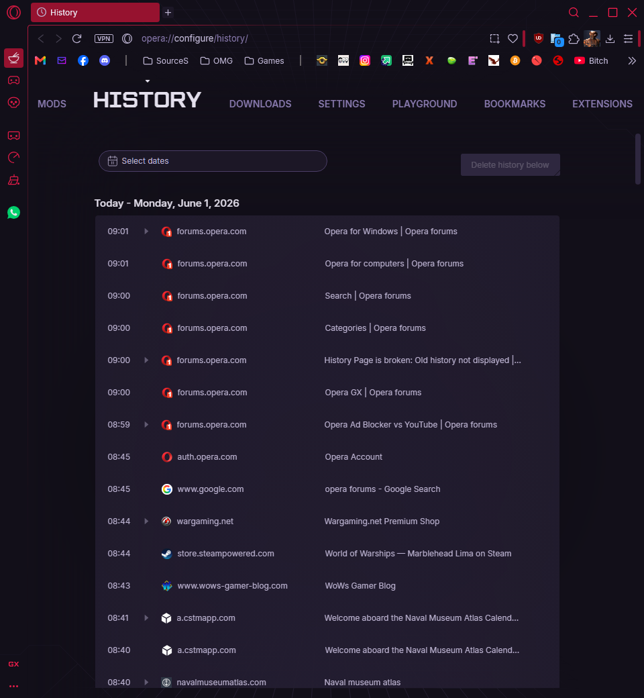Open sidebar three-dots setup menu
Screen dimensions: 644x698
[x=14, y=687]
